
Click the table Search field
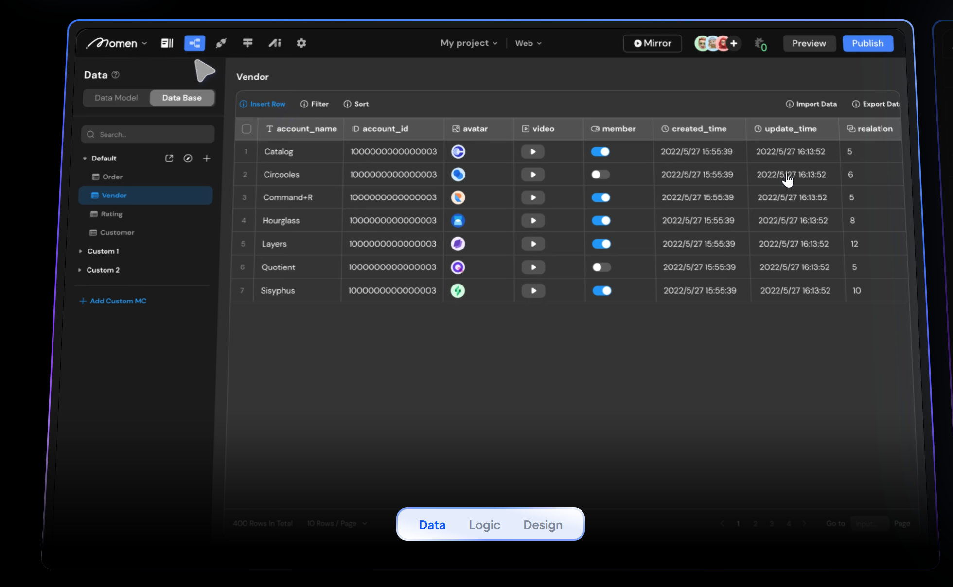coord(148,135)
